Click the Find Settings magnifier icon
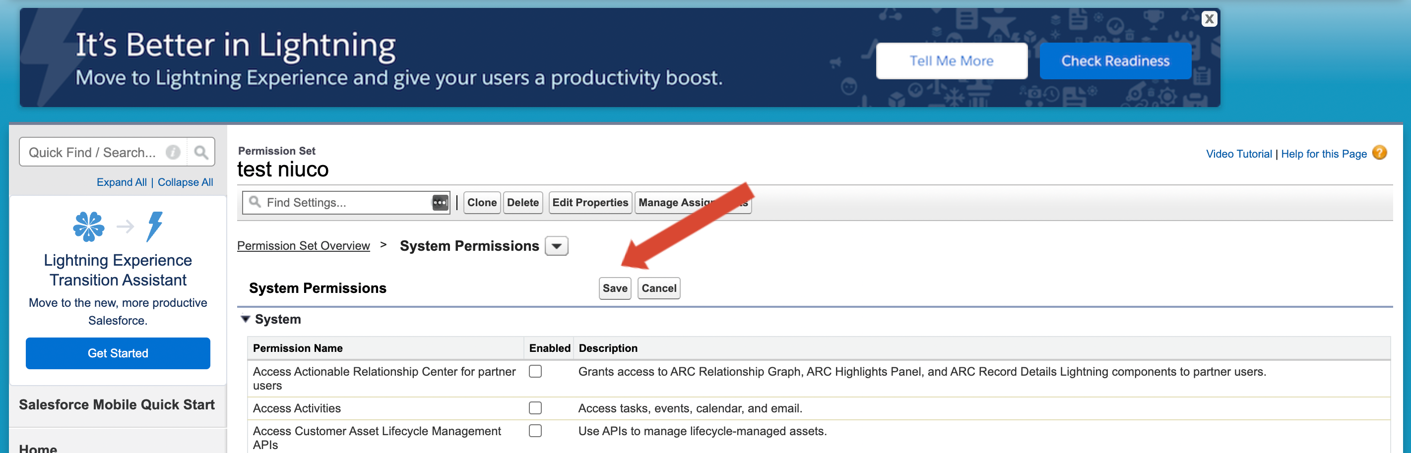 pyautogui.click(x=255, y=202)
